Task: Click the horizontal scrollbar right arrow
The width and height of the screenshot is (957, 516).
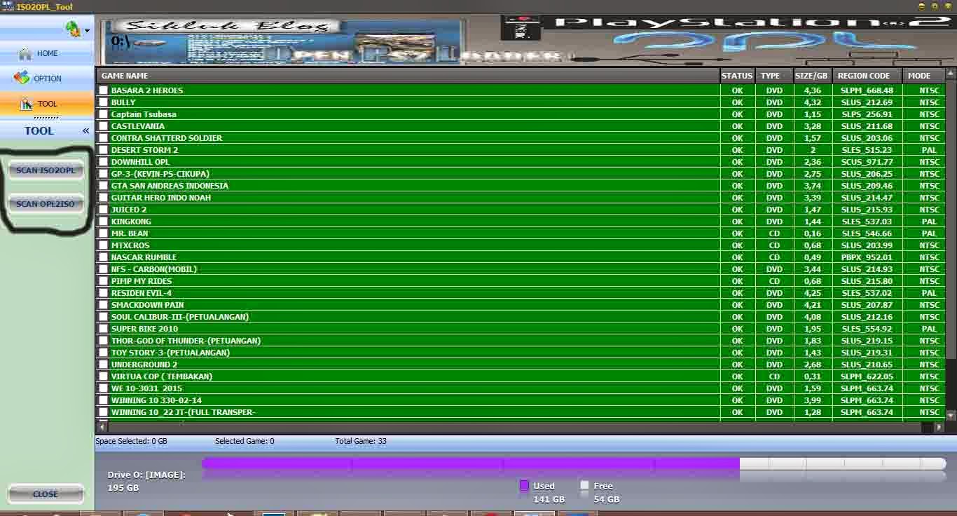Action: 939,426
